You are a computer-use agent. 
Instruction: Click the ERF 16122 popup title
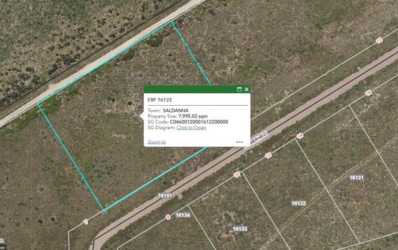pyautogui.click(x=160, y=100)
